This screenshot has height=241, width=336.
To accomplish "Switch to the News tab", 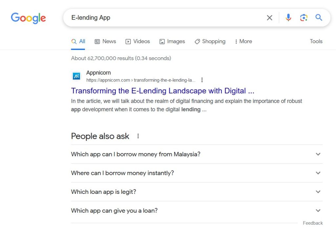I will pyautogui.click(x=105, y=42).
